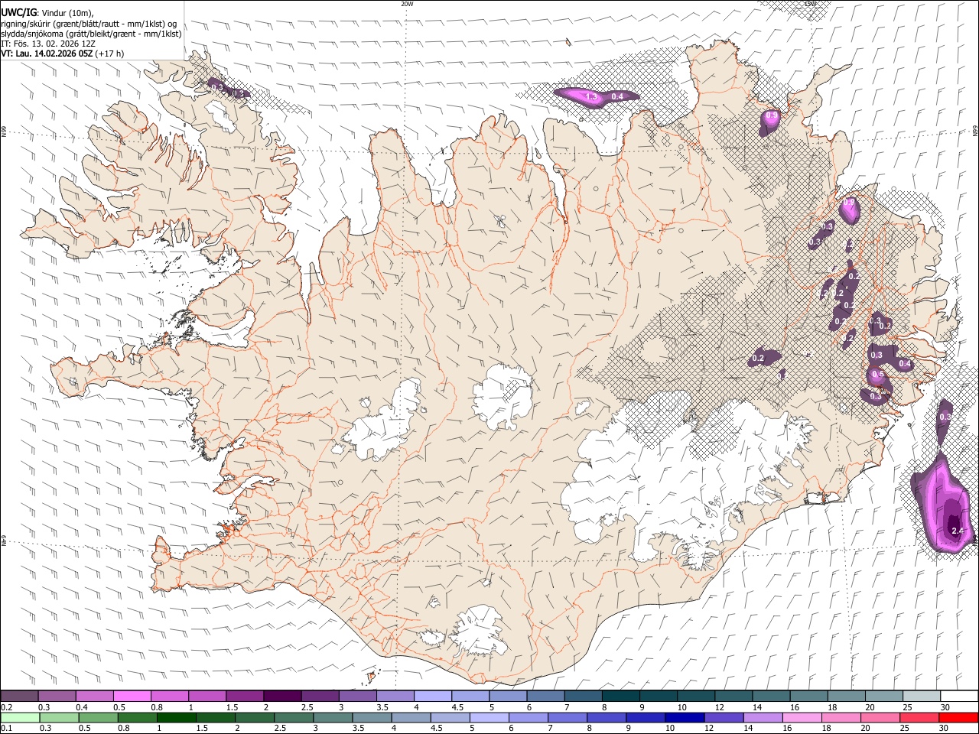979x734 pixels.
Task: Click the number 3.5 under the purple legend
Action: click(382, 707)
